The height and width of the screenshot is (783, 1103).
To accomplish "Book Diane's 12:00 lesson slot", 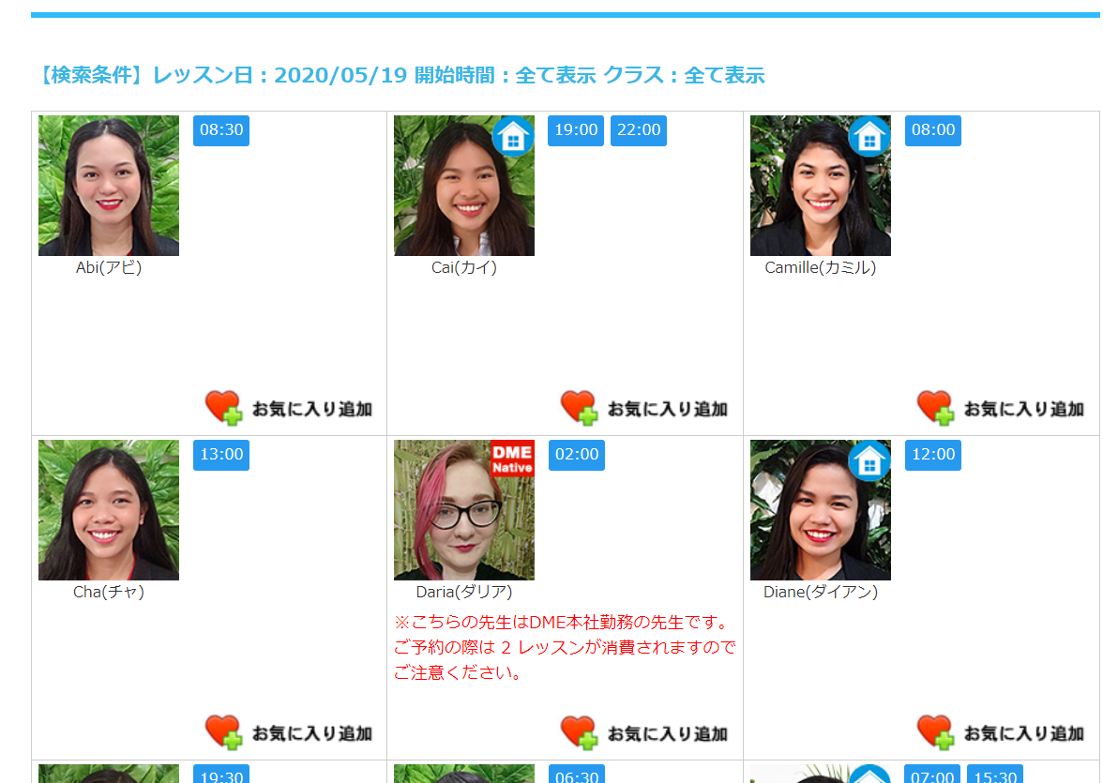I will [932, 455].
